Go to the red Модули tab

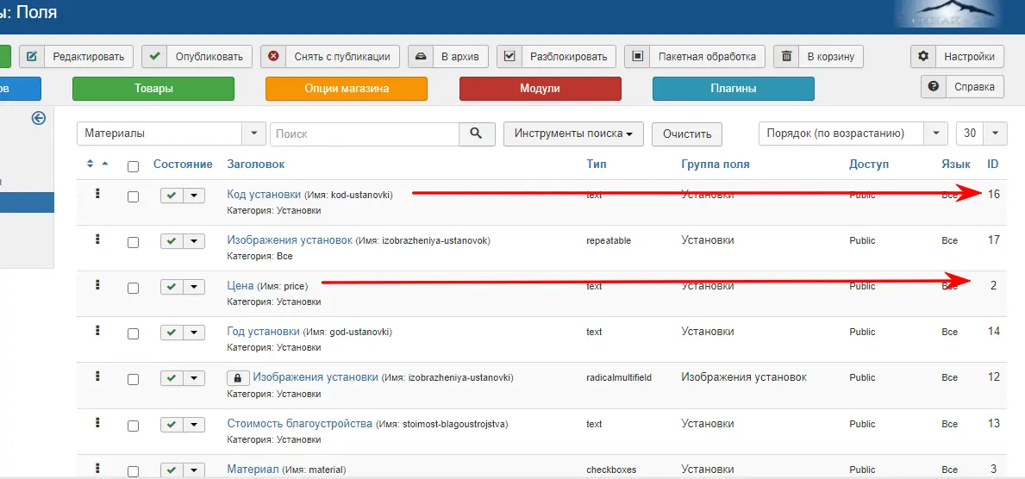point(540,88)
